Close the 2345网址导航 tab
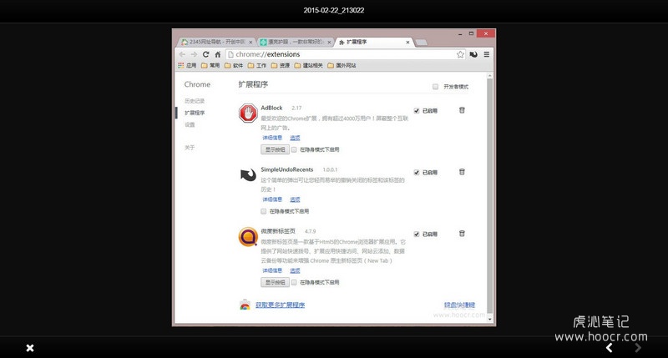Image resolution: width=668 pixels, height=358 pixels. coord(250,43)
